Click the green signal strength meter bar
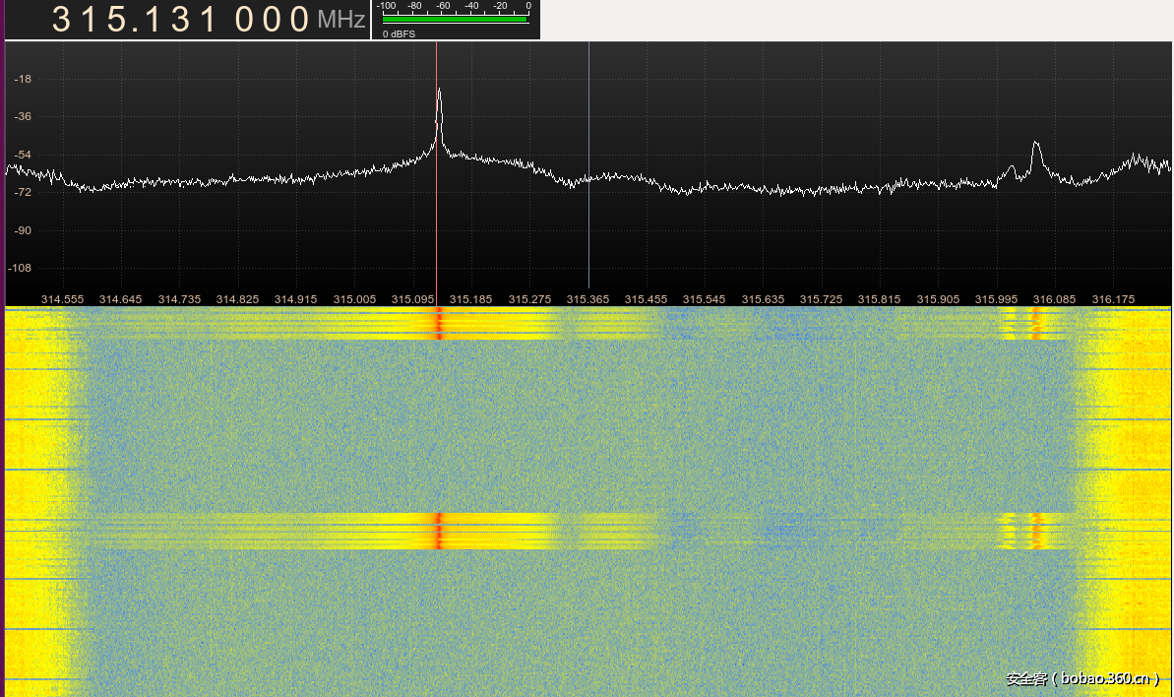 point(456,20)
